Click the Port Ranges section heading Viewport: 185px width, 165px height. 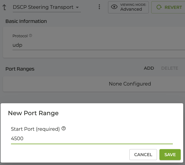20,69
